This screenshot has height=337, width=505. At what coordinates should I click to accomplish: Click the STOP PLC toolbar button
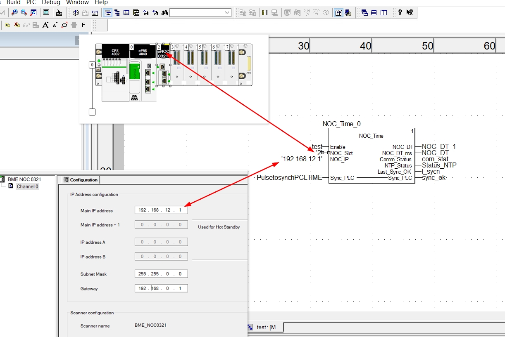(316, 12)
